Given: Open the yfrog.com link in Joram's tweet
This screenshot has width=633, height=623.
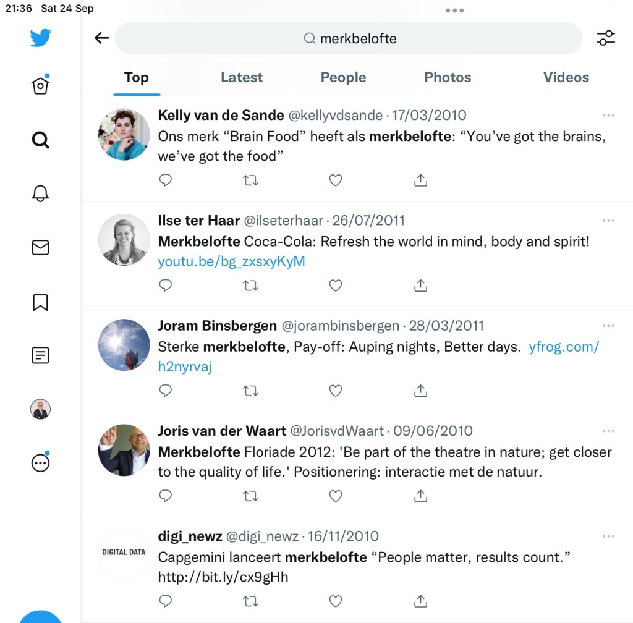Looking at the screenshot, I should 563,347.
